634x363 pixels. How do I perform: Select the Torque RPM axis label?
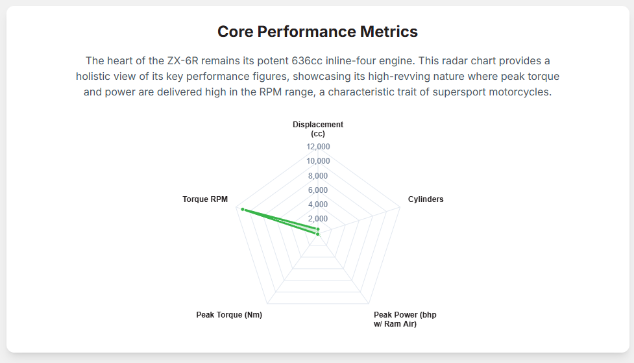(x=205, y=199)
